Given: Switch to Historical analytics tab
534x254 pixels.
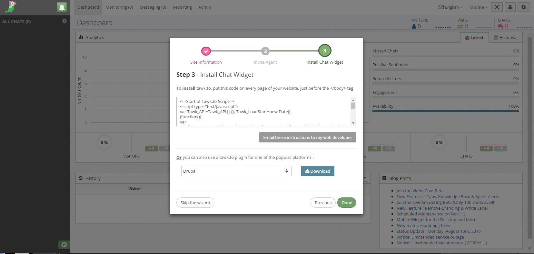Looking at the screenshot, I should pos(506,37).
